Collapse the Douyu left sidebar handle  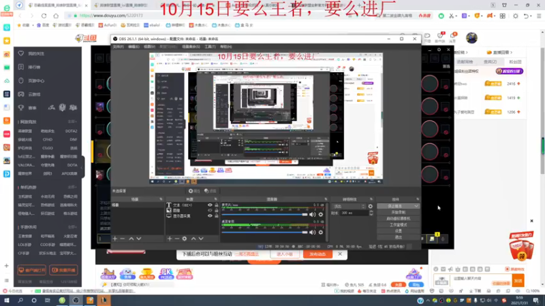[82, 167]
